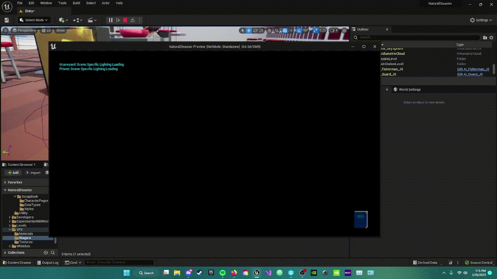Collapse the VFX folder
Image resolution: width=497 pixels, height=279 pixels.
point(10,230)
